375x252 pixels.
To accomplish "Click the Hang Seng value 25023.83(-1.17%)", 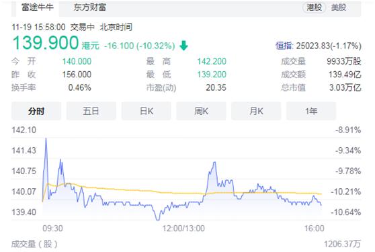I will (329, 46).
